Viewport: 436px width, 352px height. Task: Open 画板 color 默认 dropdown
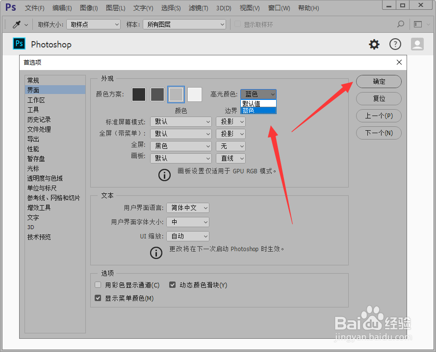pos(181,158)
